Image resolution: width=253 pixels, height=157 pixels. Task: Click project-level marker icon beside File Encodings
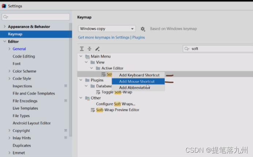click(x=66, y=101)
